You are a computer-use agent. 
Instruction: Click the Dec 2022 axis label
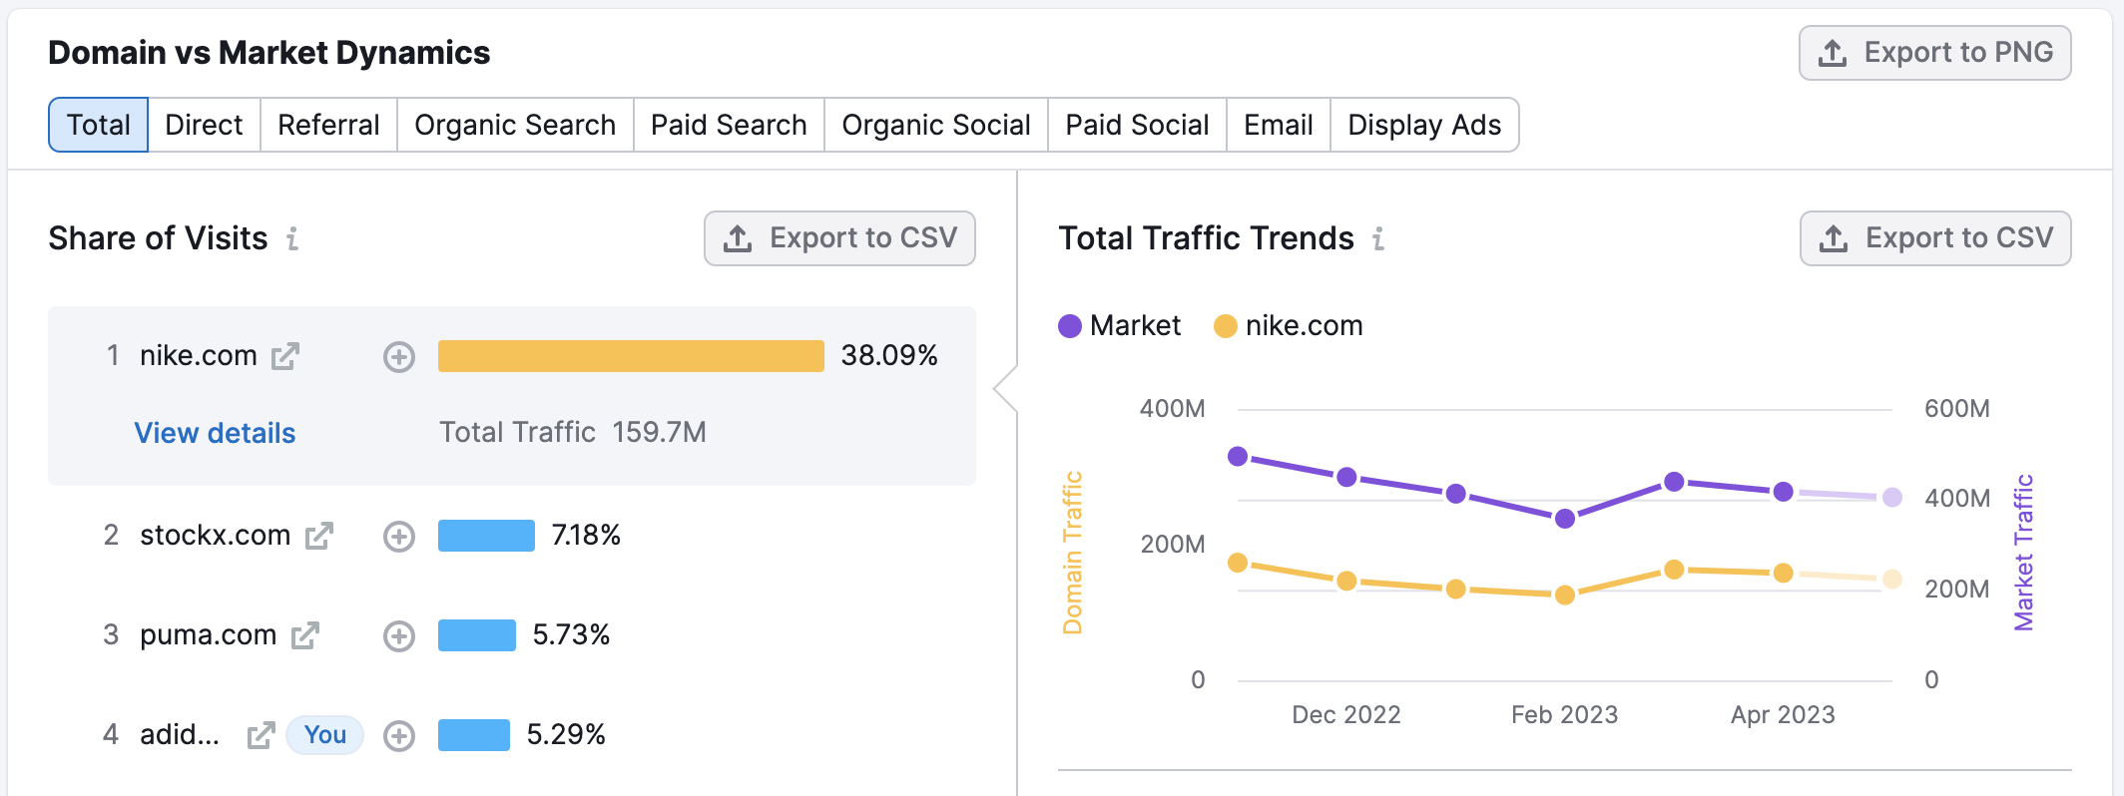1346,715
